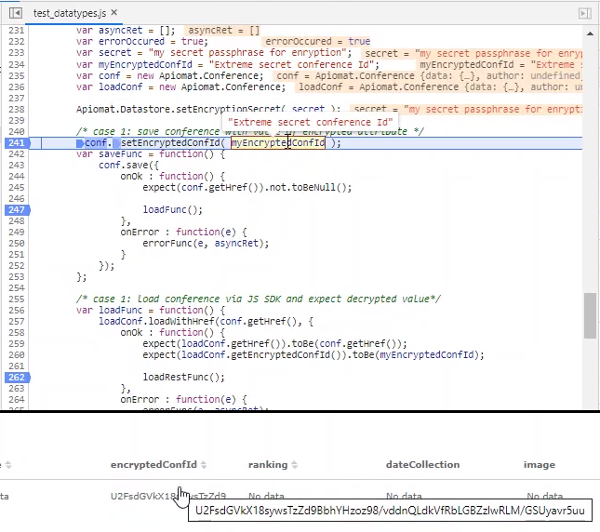
Task: Click the No data cell under ranking
Action: (266, 496)
